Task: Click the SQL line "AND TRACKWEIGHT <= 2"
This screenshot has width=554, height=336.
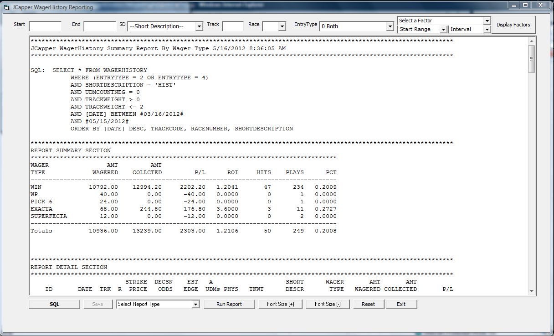Action: point(107,107)
